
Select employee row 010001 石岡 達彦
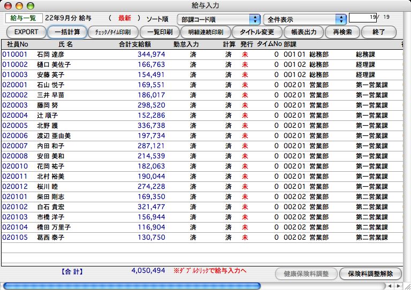(x=161, y=54)
